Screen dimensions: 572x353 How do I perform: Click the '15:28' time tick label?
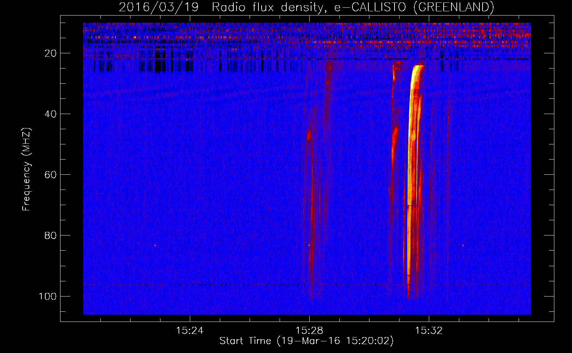[309, 330]
